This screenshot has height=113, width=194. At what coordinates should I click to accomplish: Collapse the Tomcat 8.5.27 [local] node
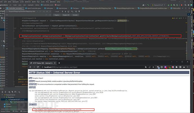pos(6,100)
